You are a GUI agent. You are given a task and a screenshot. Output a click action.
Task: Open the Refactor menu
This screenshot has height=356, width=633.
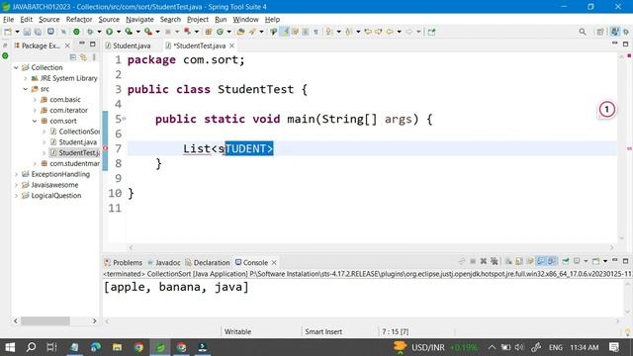(x=79, y=20)
